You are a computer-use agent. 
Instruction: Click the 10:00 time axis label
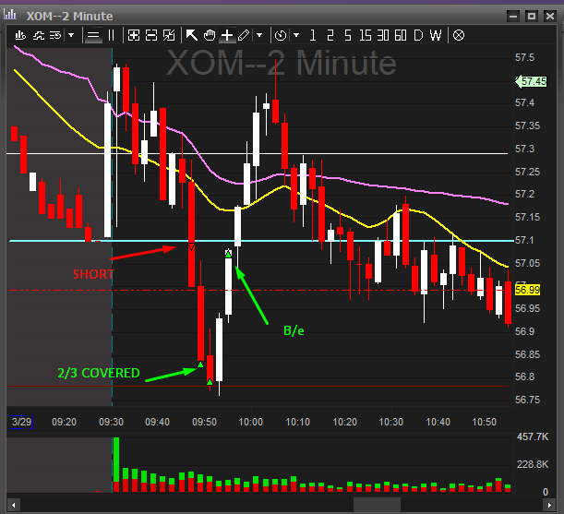(251, 422)
